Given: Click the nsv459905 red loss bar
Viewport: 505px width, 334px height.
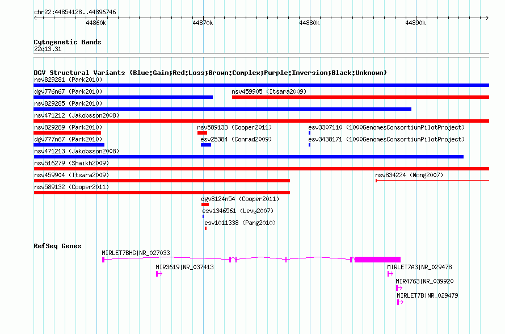Looking at the screenshot, I should click(x=360, y=97).
